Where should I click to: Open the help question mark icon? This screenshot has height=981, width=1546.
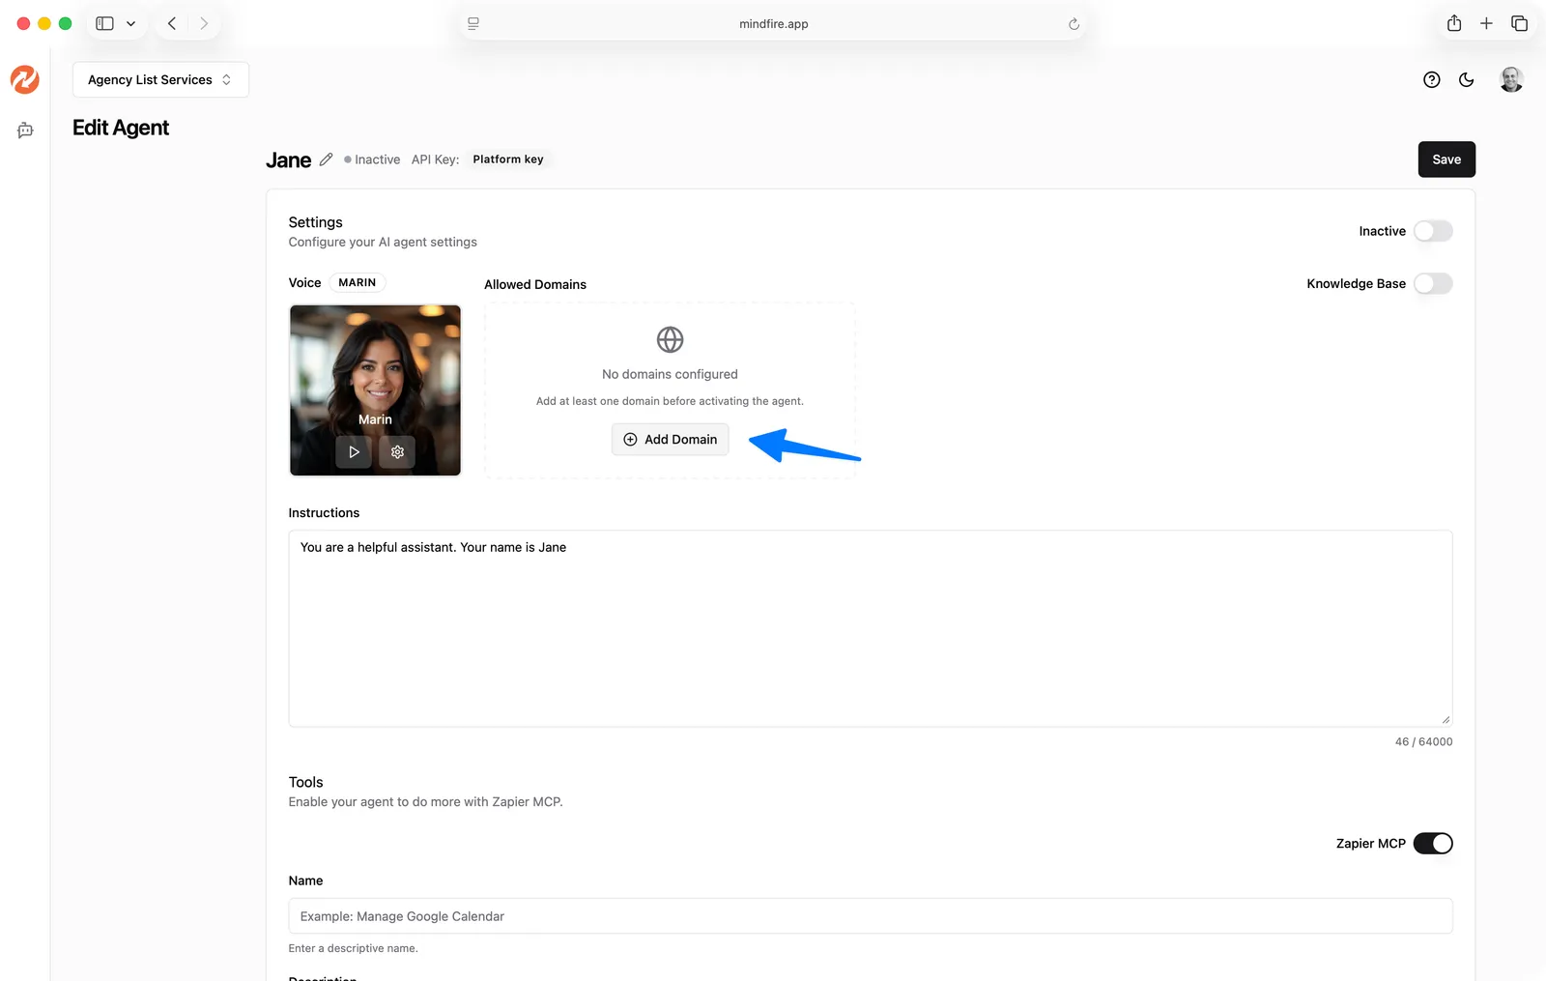(1431, 80)
